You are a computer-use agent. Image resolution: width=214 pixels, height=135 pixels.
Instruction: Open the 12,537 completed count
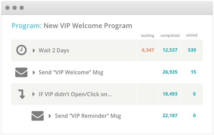170,50
